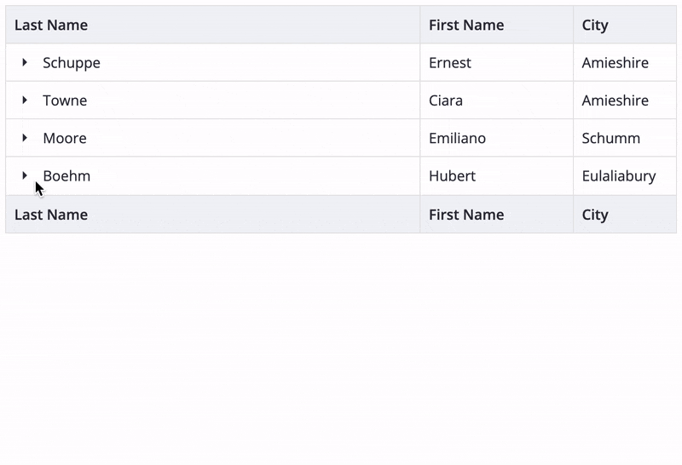Click the Ernest first name cell
This screenshot has width=682, height=465.
click(x=497, y=62)
